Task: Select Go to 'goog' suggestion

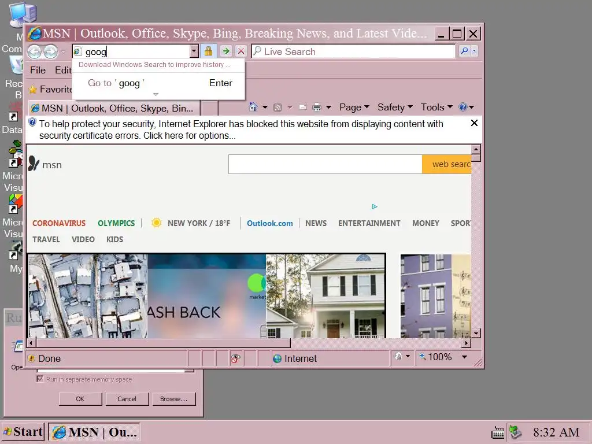Action: coord(158,83)
